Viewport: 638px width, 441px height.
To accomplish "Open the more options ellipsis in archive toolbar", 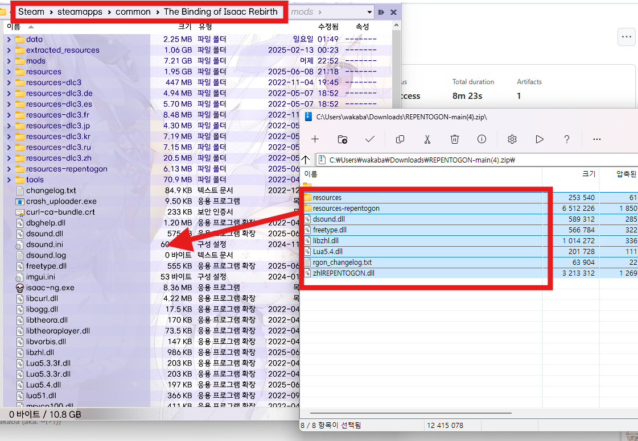I will click(597, 139).
